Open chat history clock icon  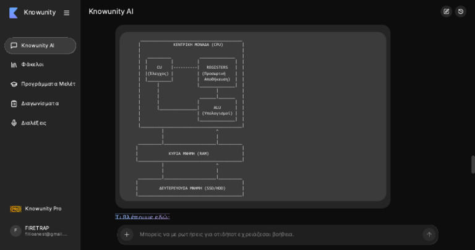(x=460, y=12)
